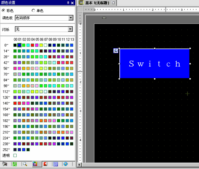Expand the 闪烁 blink dropdown
199x169 pixels.
[x=70, y=29]
